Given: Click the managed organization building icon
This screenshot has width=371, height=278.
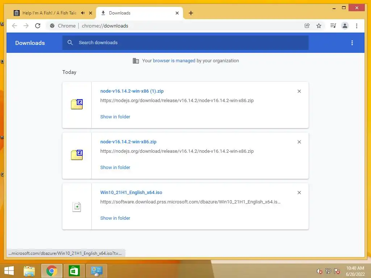Looking at the screenshot, I should click(136, 61).
